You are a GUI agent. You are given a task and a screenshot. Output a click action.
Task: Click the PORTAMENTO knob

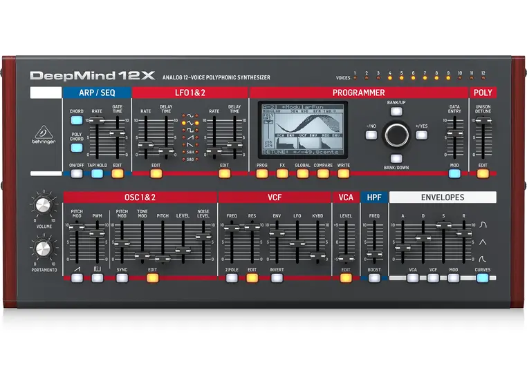click(x=44, y=249)
